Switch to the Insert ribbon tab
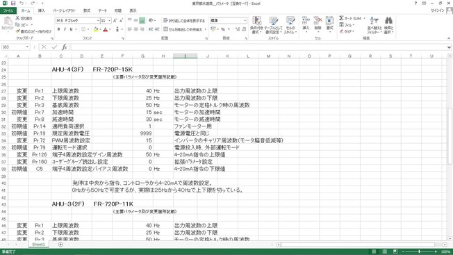This screenshot has width=453, height=255. point(42,10)
